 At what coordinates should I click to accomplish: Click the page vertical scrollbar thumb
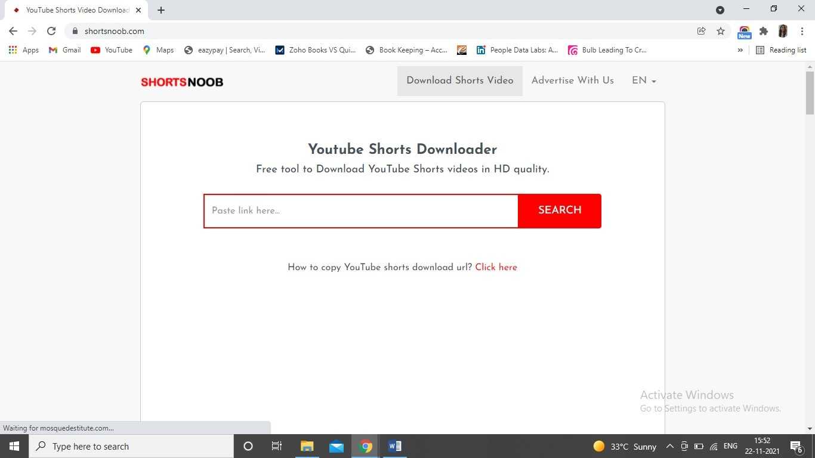click(x=810, y=92)
